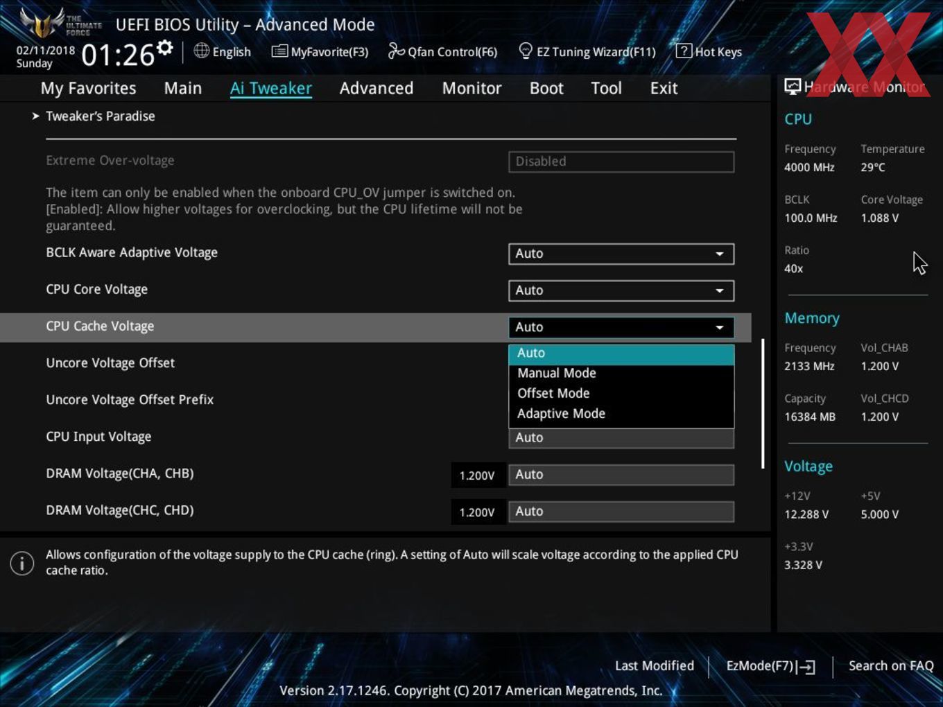Click the 01:26 clock display
The height and width of the screenshot is (707, 943).
point(117,55)
